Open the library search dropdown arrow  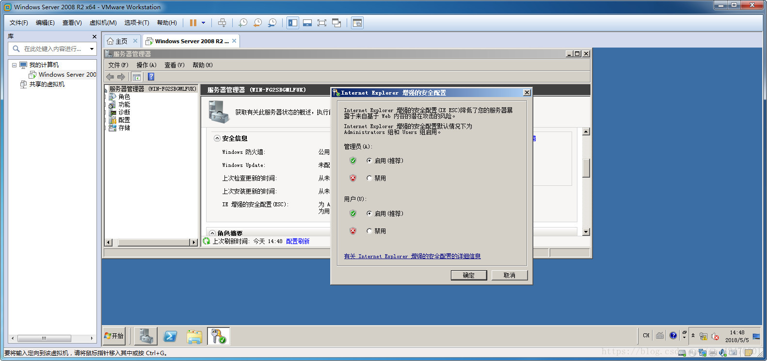[x=92, y=49]
